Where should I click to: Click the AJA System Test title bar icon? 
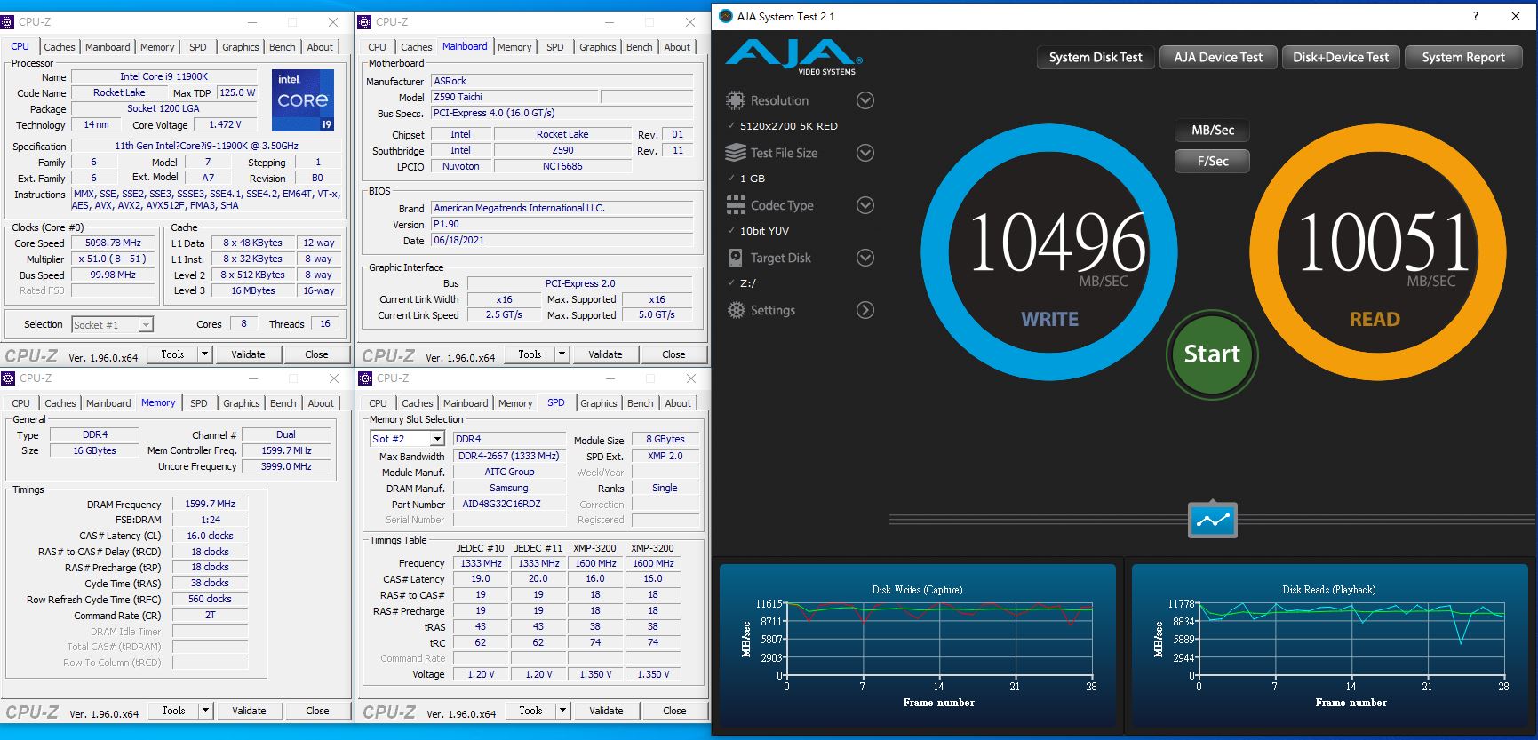click(725, 16)
